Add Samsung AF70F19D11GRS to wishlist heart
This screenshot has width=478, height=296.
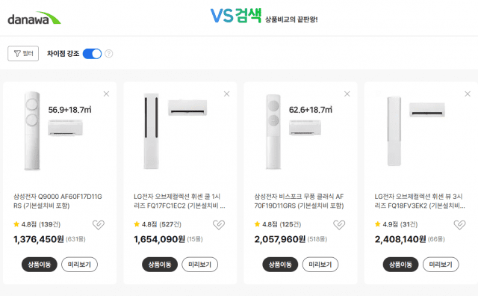pos(339,224)
